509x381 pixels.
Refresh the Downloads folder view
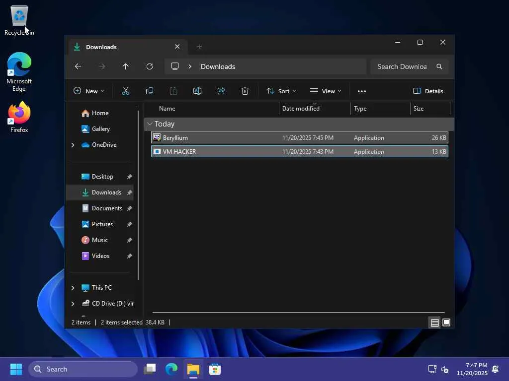click(x=149, y=66)
